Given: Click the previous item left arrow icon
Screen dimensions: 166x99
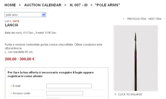Looking at the screenshot, I should 124,19.
